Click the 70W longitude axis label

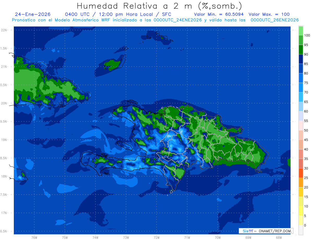coord(218,238)
